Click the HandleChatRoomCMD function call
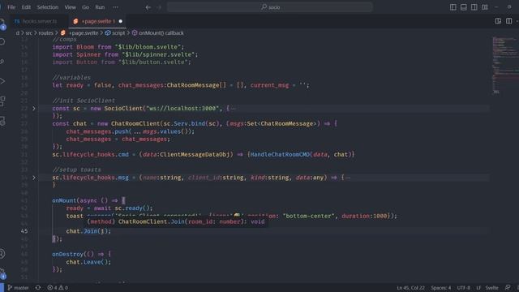This screenshot has height=292, width=519. pyautogui.click(x=280, y=154)
